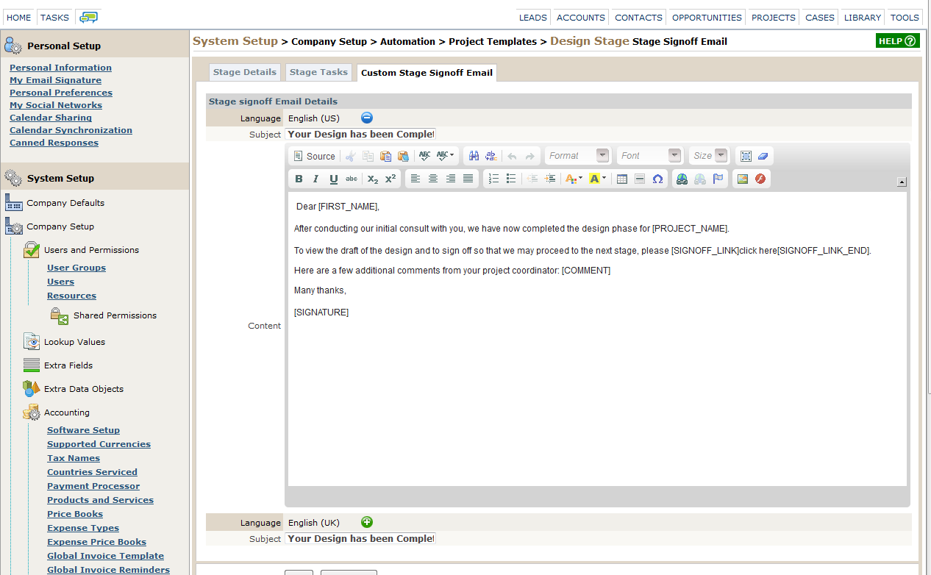
Task: Open the spell-check-as-you-type dropdown
Action: pos(446,156)
